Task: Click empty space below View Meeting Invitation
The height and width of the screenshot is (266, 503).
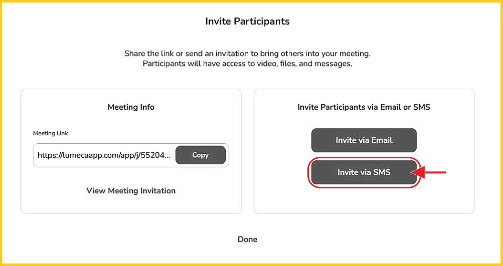Action: click(131, 204)
